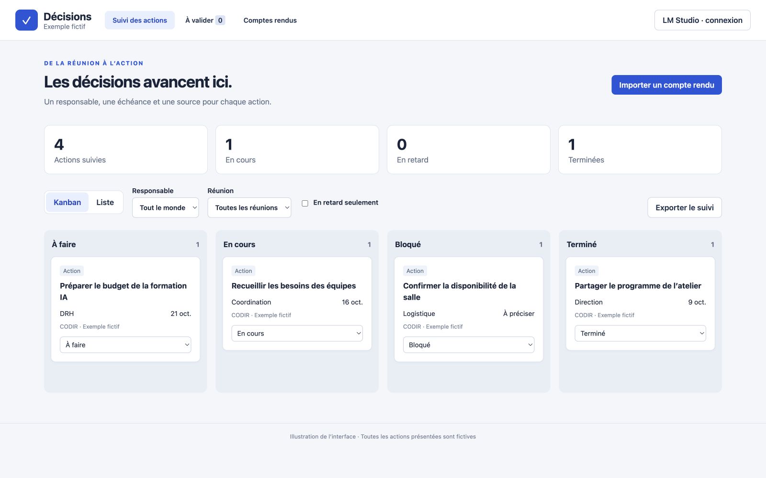Switch to the Liste view
Viewport: 766px width, 478px height.
coord(105,202)
